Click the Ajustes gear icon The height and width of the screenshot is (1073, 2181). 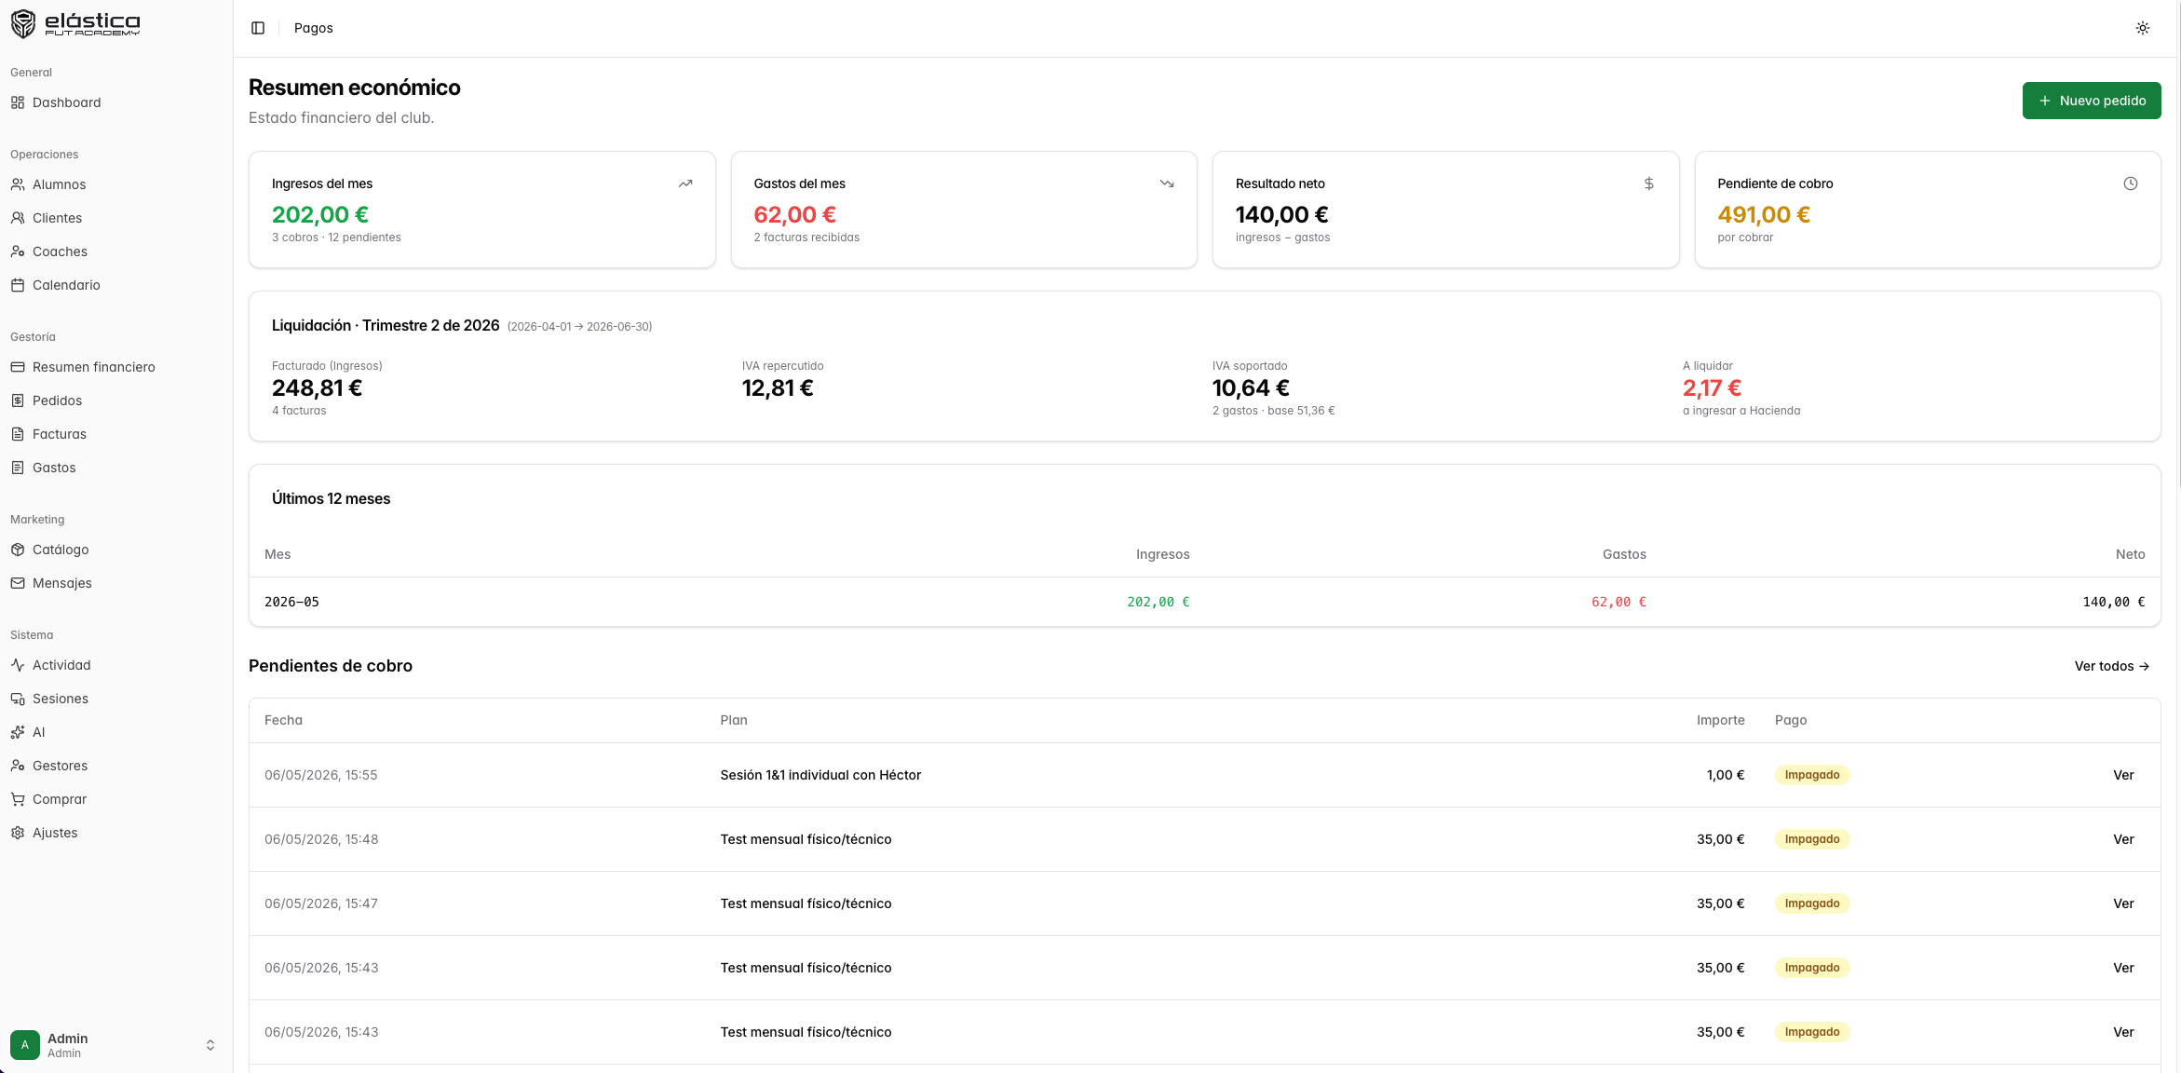click(18, 833)
